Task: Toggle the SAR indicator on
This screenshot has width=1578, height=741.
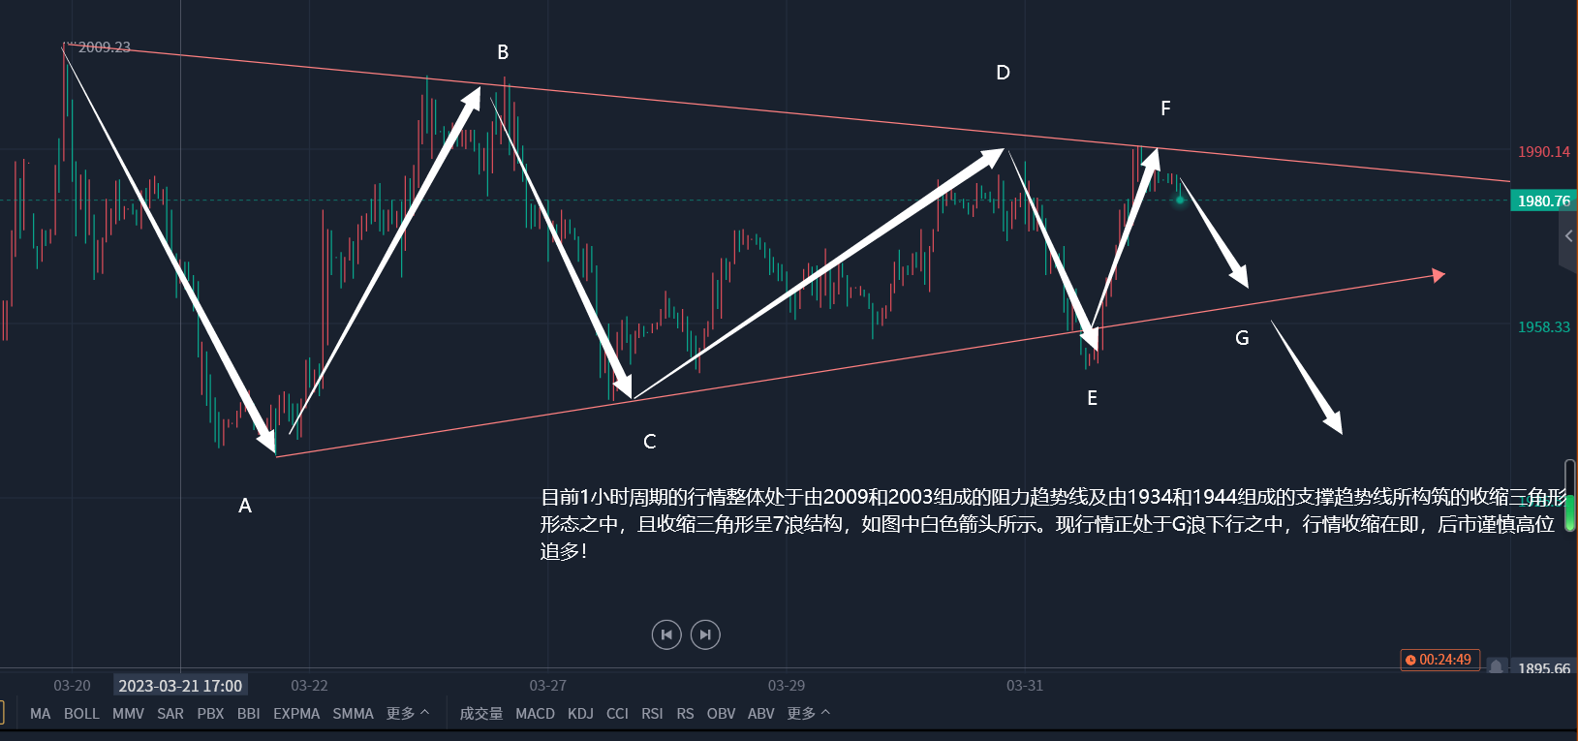Action: click(x=170, y=713)
